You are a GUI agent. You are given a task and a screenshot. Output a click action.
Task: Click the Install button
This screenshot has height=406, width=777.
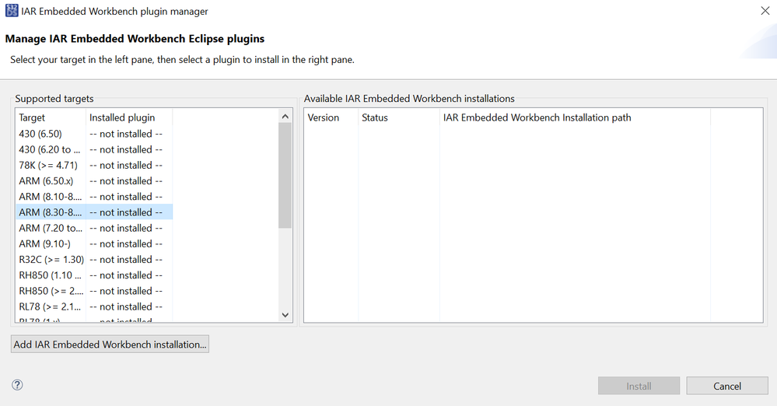[639, 386]
